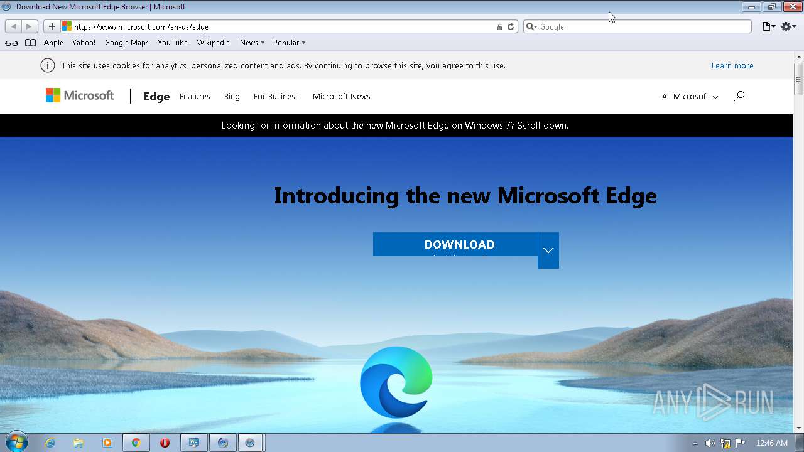
Task: Open the Features menu item
Action: 195,96
